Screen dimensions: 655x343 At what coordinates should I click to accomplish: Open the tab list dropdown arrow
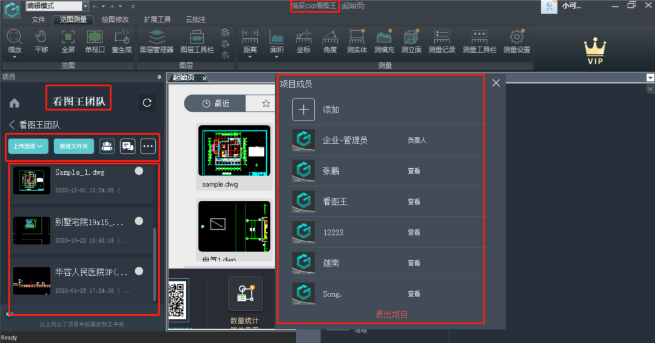pos(650,77)
